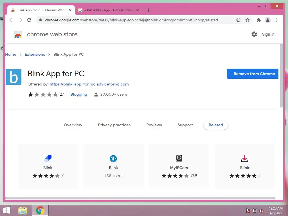Click the Sign in link
Viewport: 288px width, 216px height.
coord(268,34)
